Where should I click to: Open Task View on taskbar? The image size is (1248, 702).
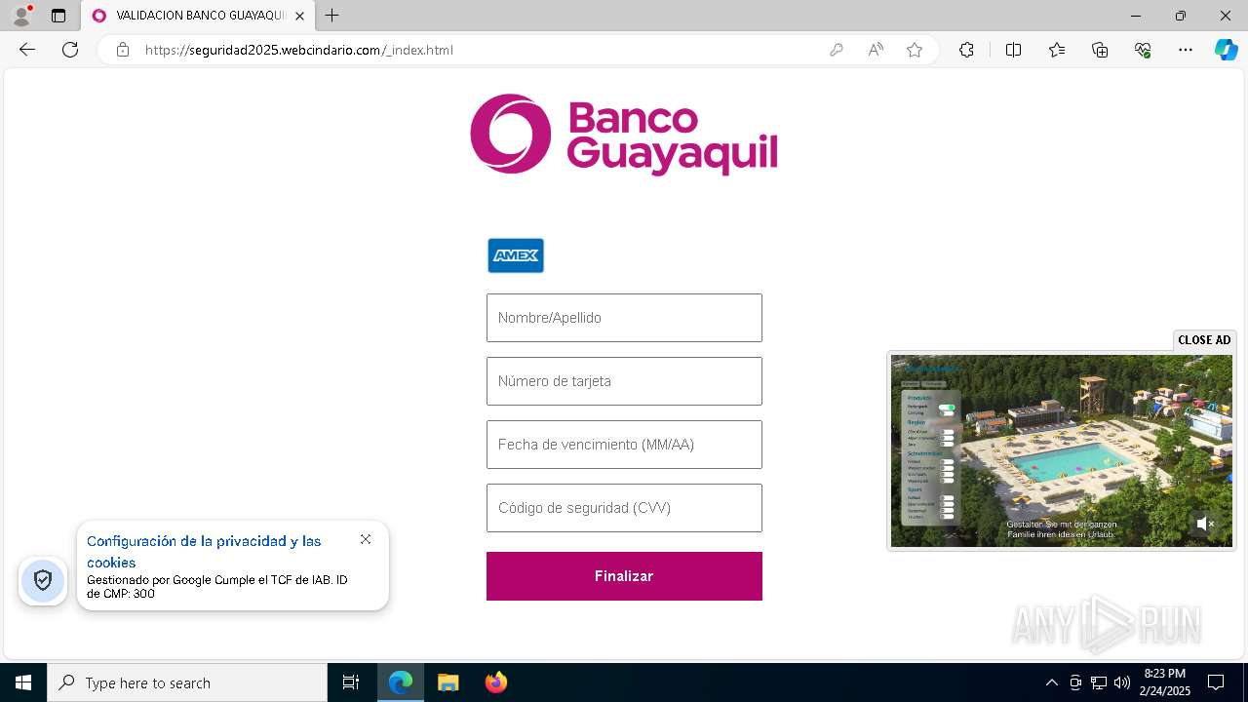pos(351,682)
